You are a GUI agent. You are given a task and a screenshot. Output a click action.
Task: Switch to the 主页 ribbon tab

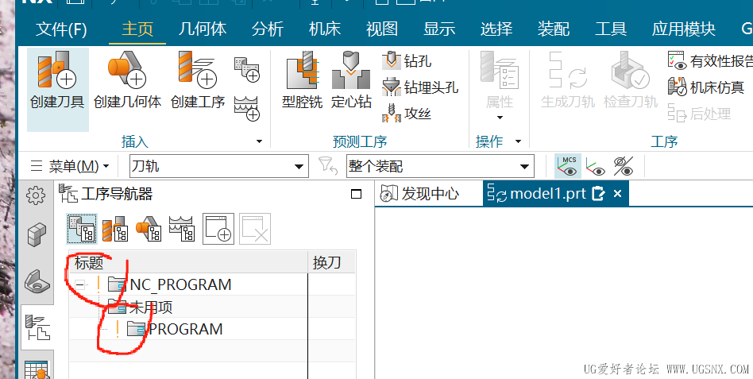pos(137,29)
